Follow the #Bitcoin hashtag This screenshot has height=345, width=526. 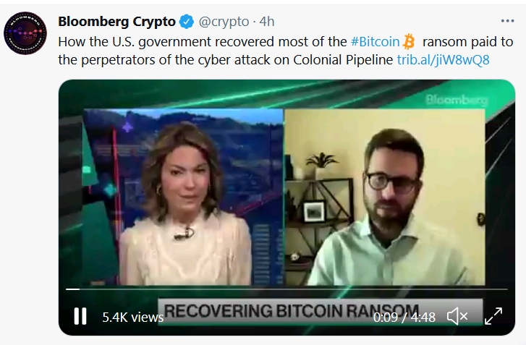[x=375, y=42]
